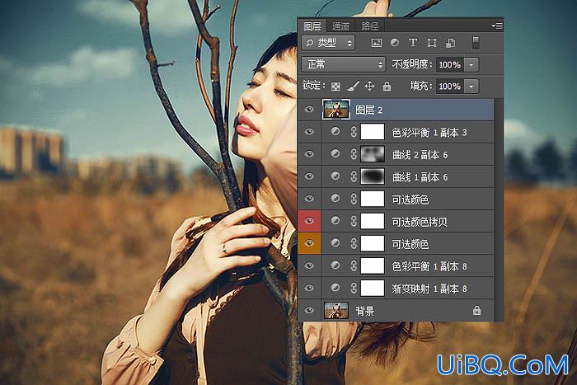Viewport: 577px width, 385px height.
Task: Select layer name 色彩平衡 1 副本 3
Action: (x=429, y=133)
